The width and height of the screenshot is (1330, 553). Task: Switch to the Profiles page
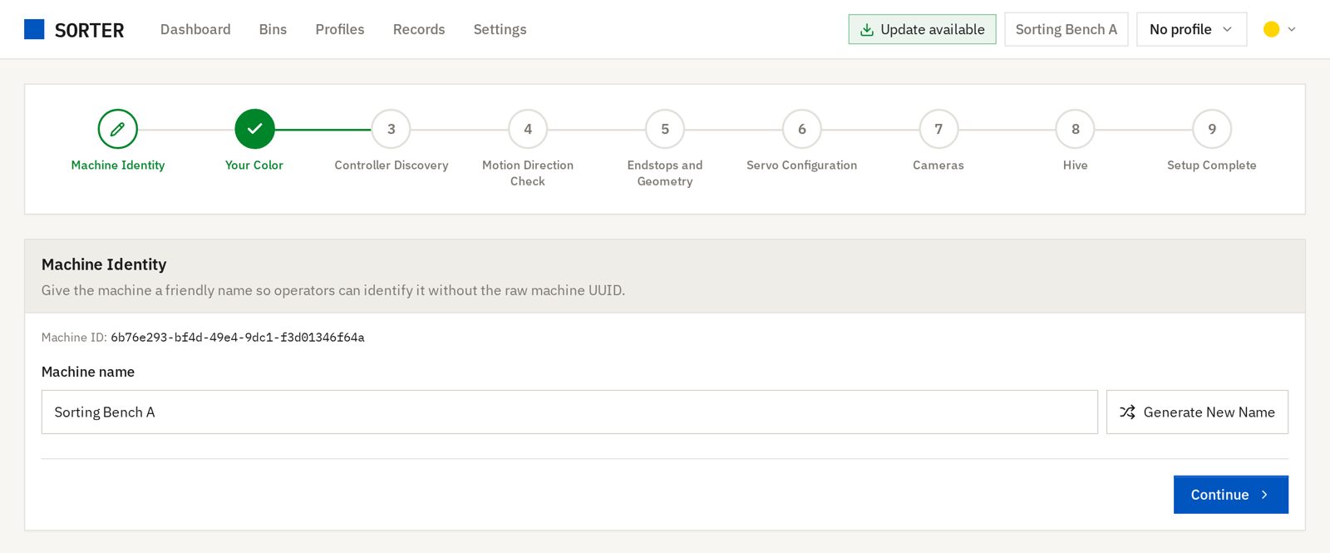[340, 29]
